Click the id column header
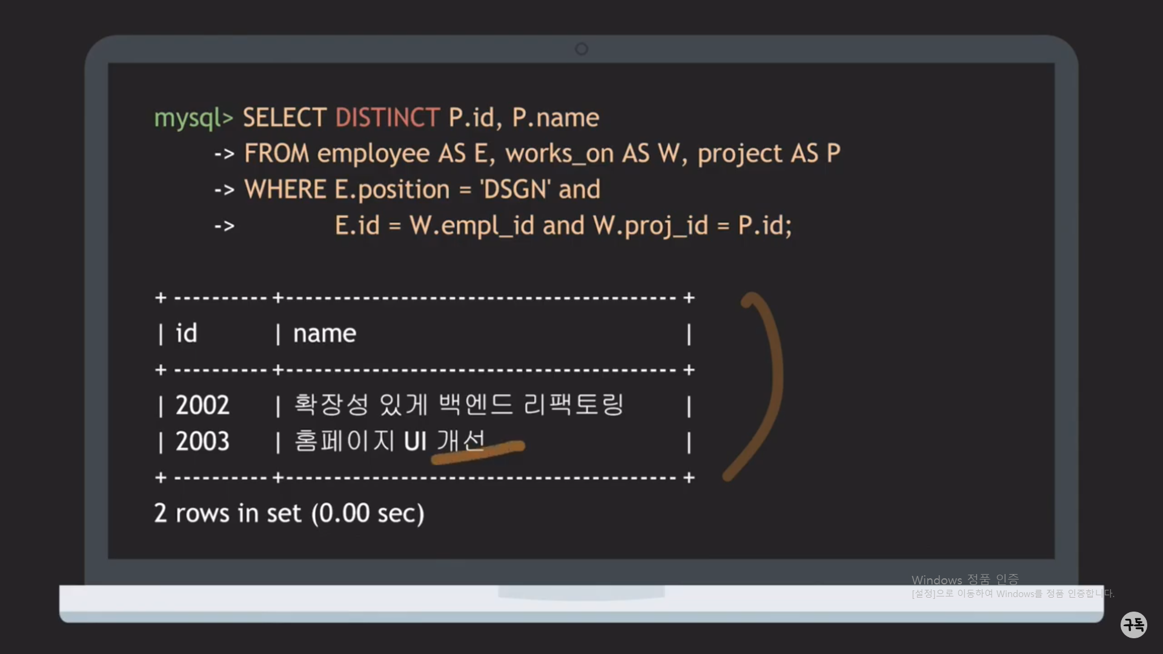The height and width of the screenshot is (654, 1163). coord(187,333)
